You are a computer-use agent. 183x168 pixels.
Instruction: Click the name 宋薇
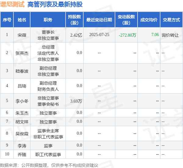[22, 35]
